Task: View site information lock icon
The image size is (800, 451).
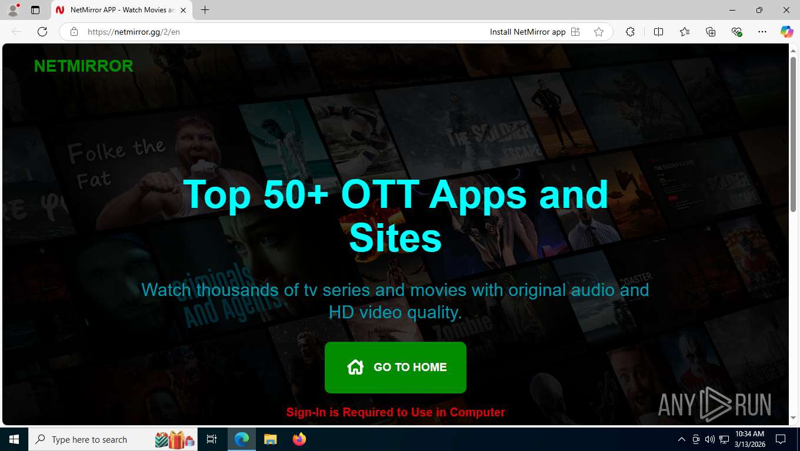Action: 74,32
